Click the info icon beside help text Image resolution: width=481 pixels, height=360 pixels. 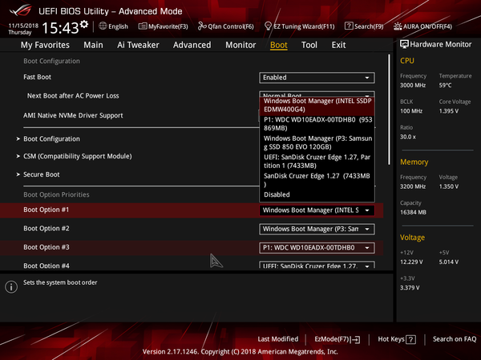pos(11,287)
